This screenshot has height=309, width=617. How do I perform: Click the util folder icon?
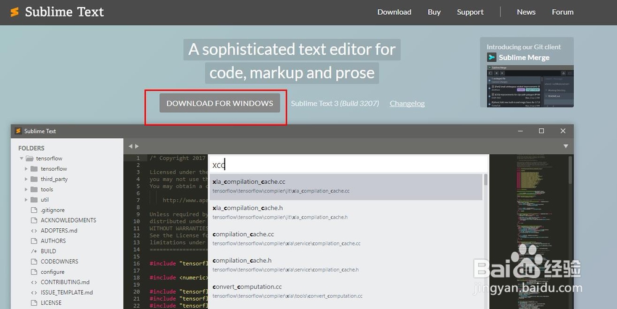[x=34, y=200]
